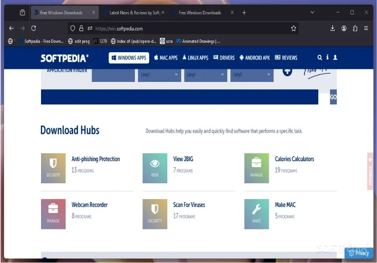377x263 pixels.
Task: Open the Webcam Recorder hub link
Action: tap(89, 205)
